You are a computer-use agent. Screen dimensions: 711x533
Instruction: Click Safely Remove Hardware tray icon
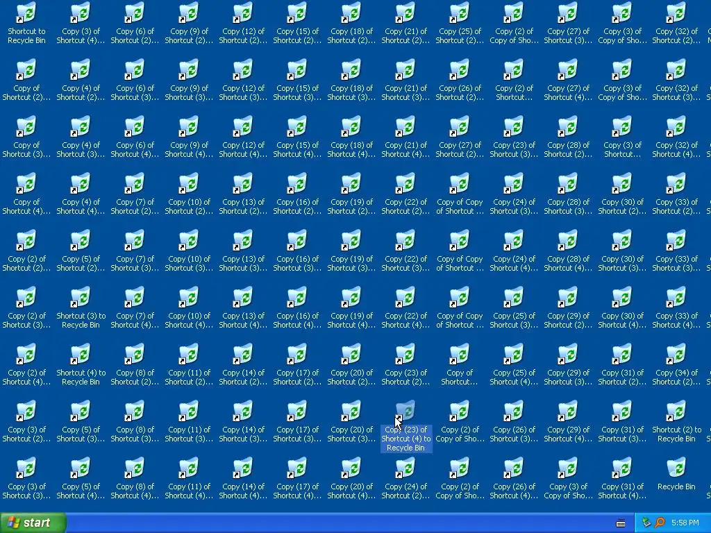click(x=646, y=523)
